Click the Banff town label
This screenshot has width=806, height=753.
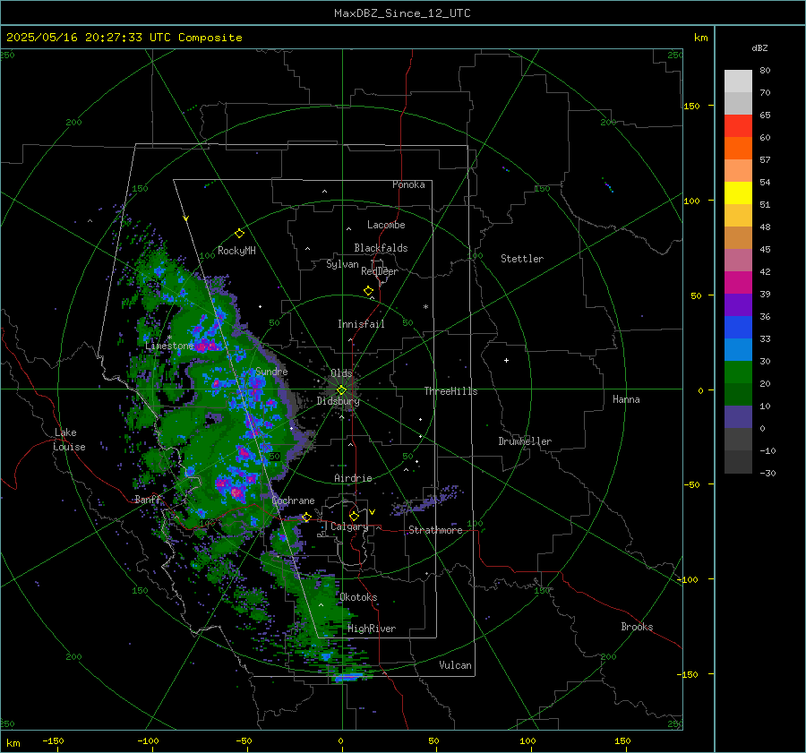(148, 499)
